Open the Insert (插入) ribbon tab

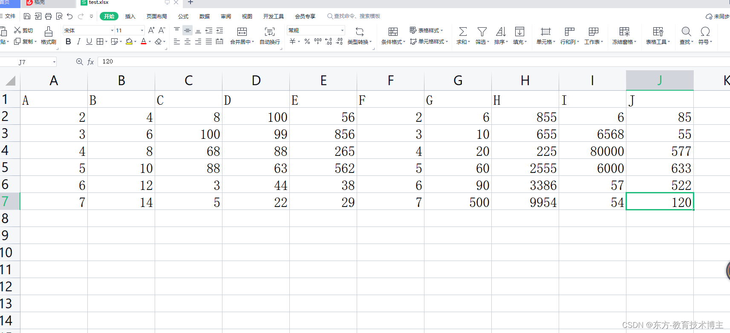(130, 16)
